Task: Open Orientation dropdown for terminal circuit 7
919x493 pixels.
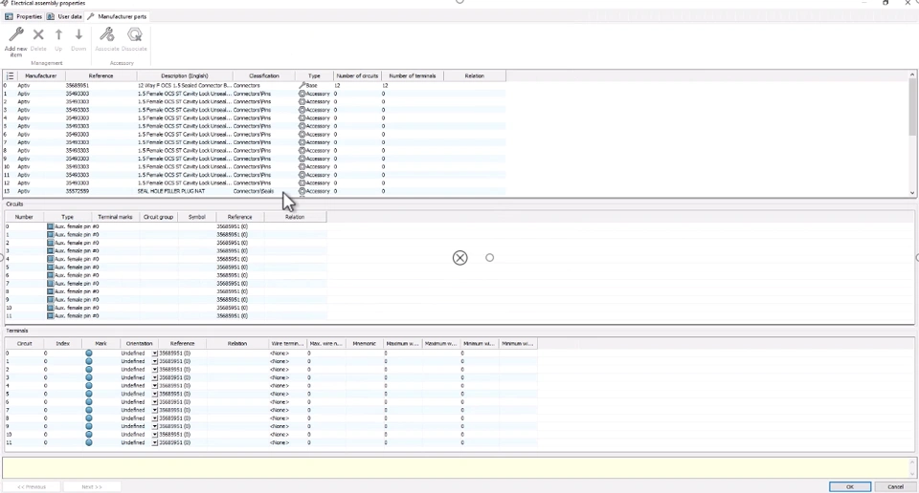Action: (155, 410)
